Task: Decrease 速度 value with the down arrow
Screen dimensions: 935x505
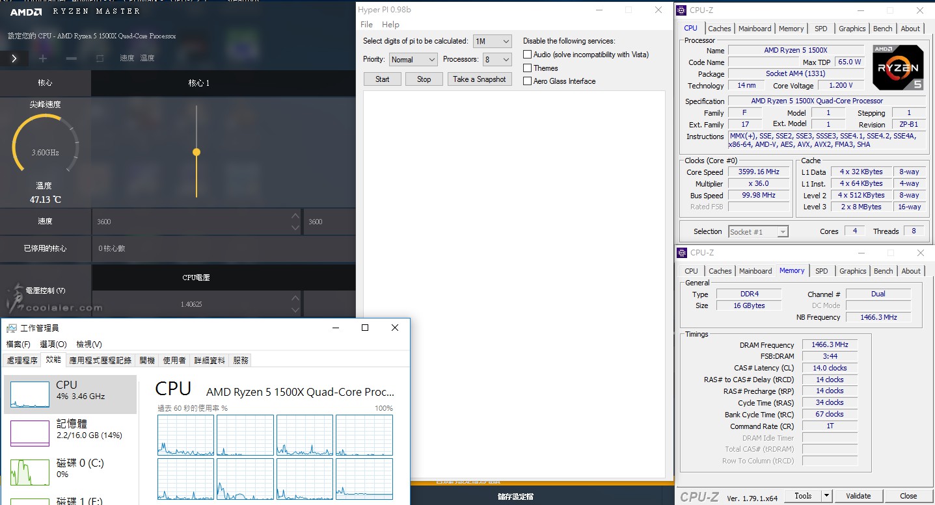Action: point(295,227)
